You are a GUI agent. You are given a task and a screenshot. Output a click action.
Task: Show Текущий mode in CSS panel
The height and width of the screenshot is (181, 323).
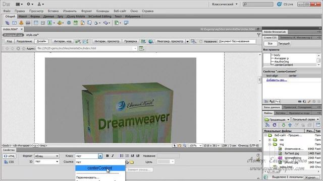coord(284,44)
